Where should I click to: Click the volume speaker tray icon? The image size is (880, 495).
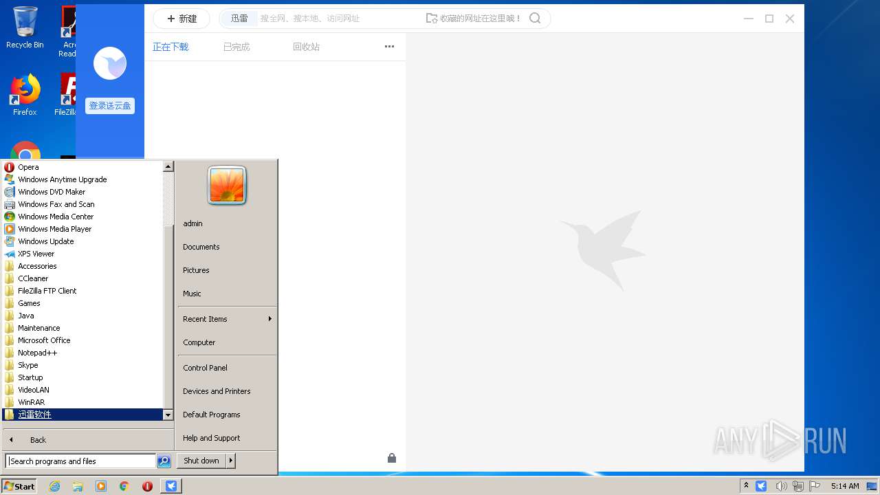pyautogui.click(x=781, y=486)
